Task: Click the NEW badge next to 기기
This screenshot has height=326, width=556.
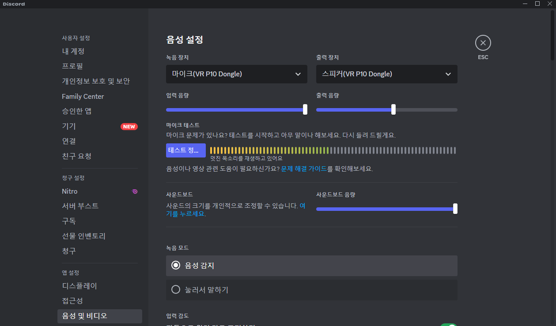Action: click(129, 127)
